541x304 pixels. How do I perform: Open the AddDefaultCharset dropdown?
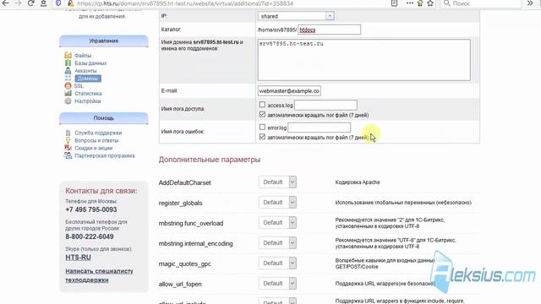tap(277, 182)
